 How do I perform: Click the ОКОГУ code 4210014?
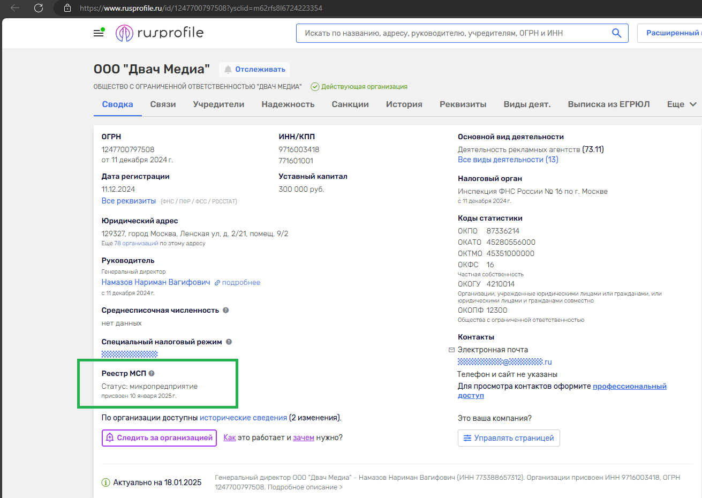[x=501, y=284]
